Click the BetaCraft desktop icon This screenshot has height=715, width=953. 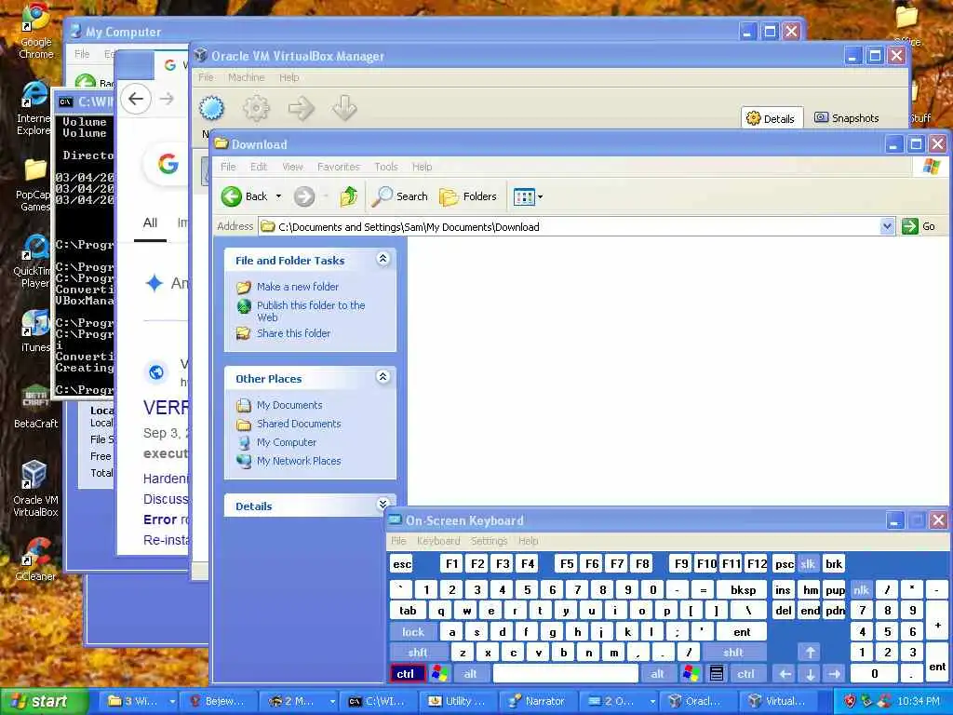tap(36, 408)
